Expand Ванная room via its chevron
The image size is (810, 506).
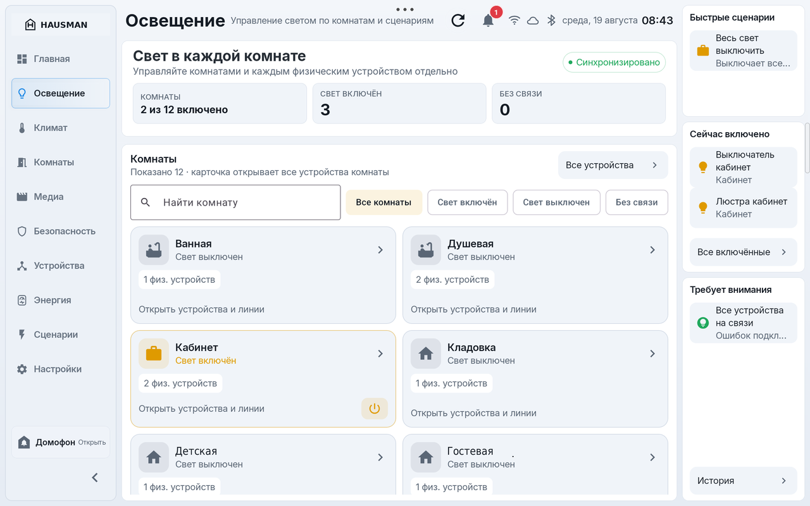380,250
